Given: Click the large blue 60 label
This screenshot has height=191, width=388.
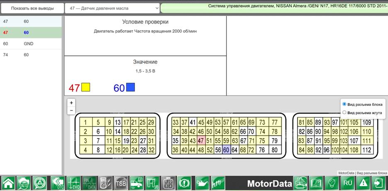Looking at the screenshot, I should pyautogui.click(x=119, y=88).
